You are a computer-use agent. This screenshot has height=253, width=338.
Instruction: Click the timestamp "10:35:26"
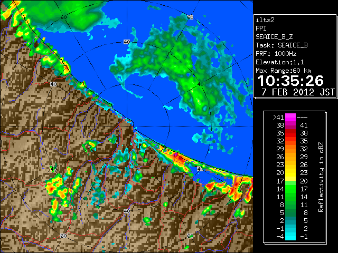(290, 81)
